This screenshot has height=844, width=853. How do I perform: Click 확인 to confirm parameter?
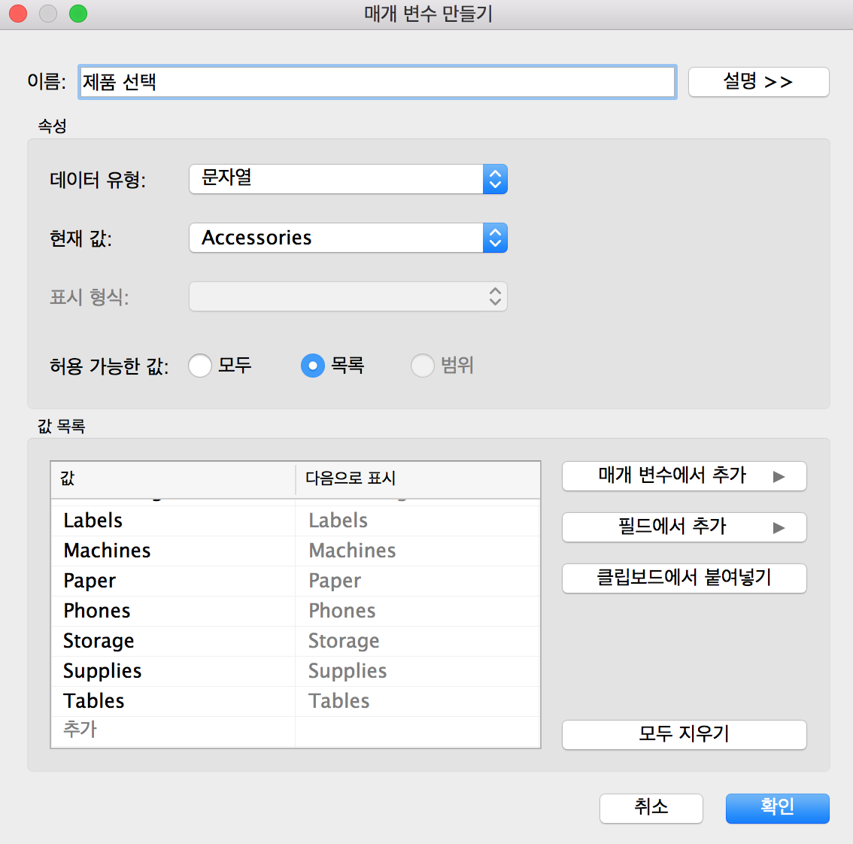point(777,808)
